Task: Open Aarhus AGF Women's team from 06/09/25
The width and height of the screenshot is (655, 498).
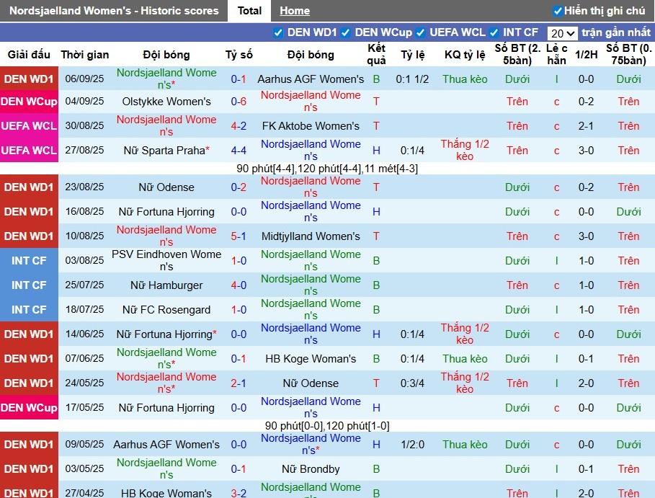Action: (311, 79)
